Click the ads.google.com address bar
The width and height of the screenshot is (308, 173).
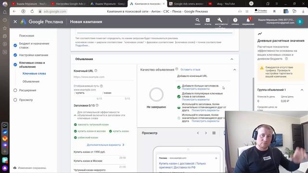tap(55, 12)
